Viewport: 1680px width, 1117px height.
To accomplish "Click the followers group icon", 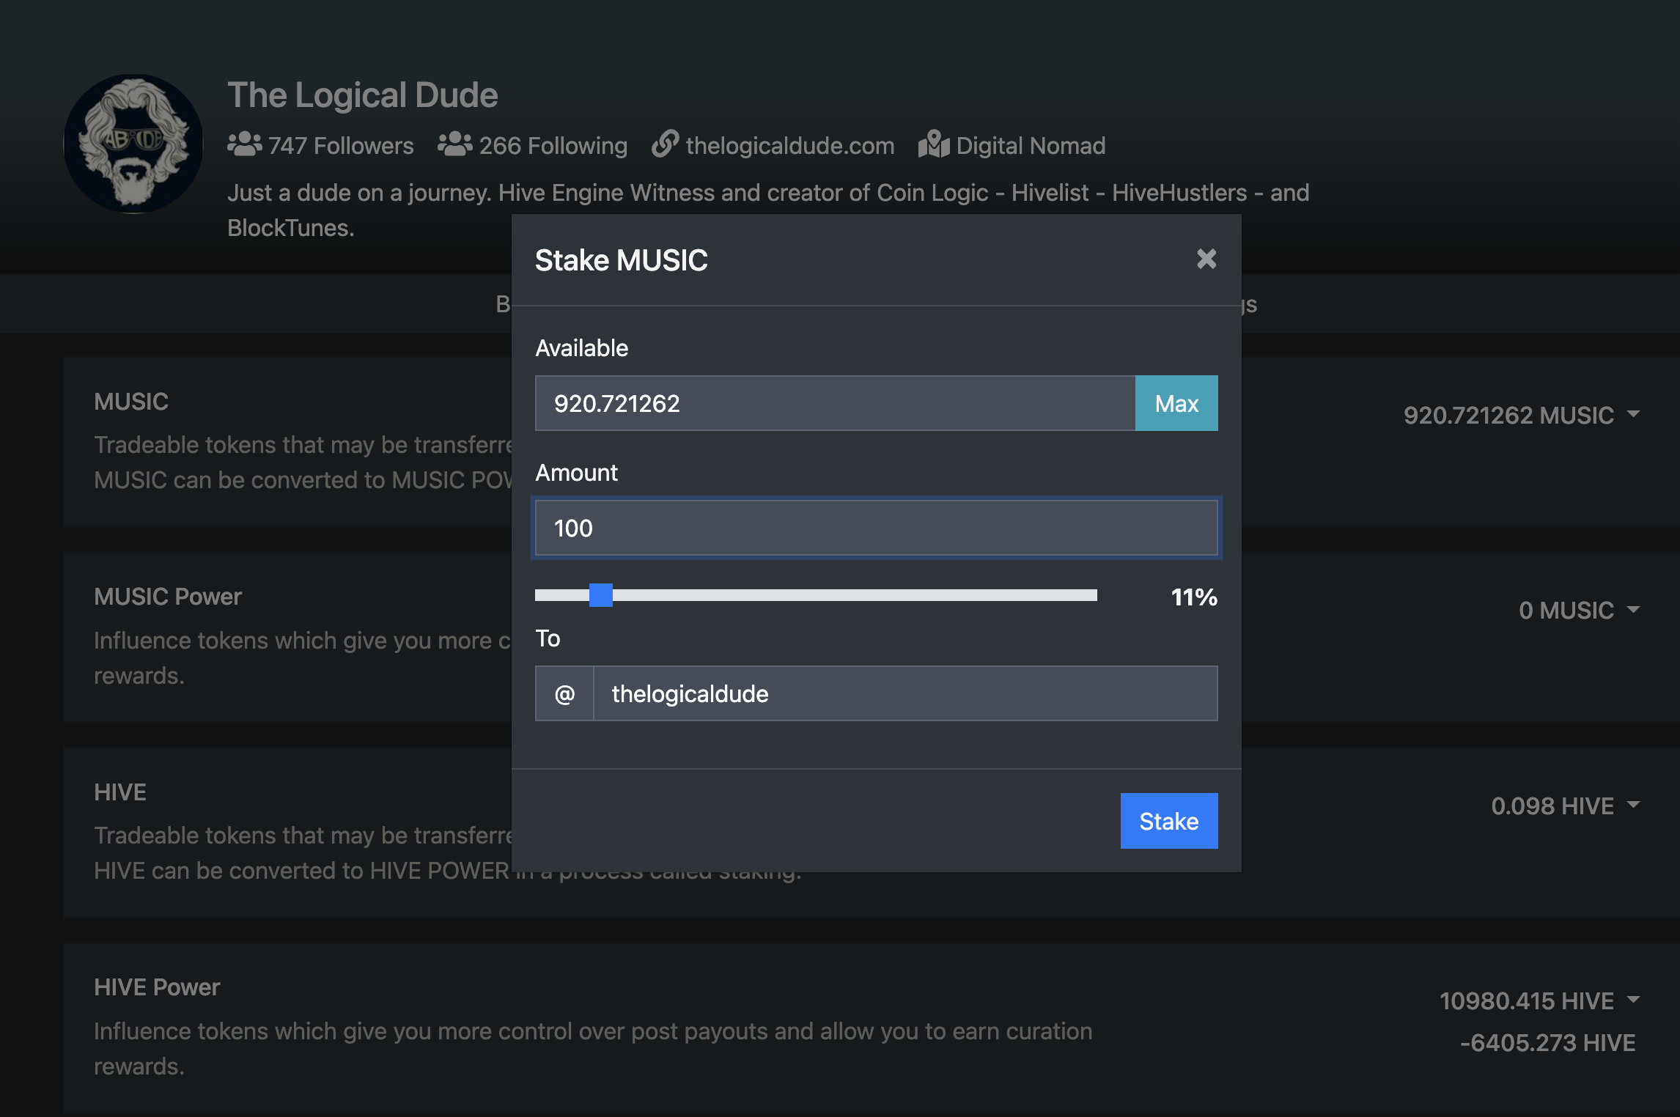I will (x=244, y=144).
